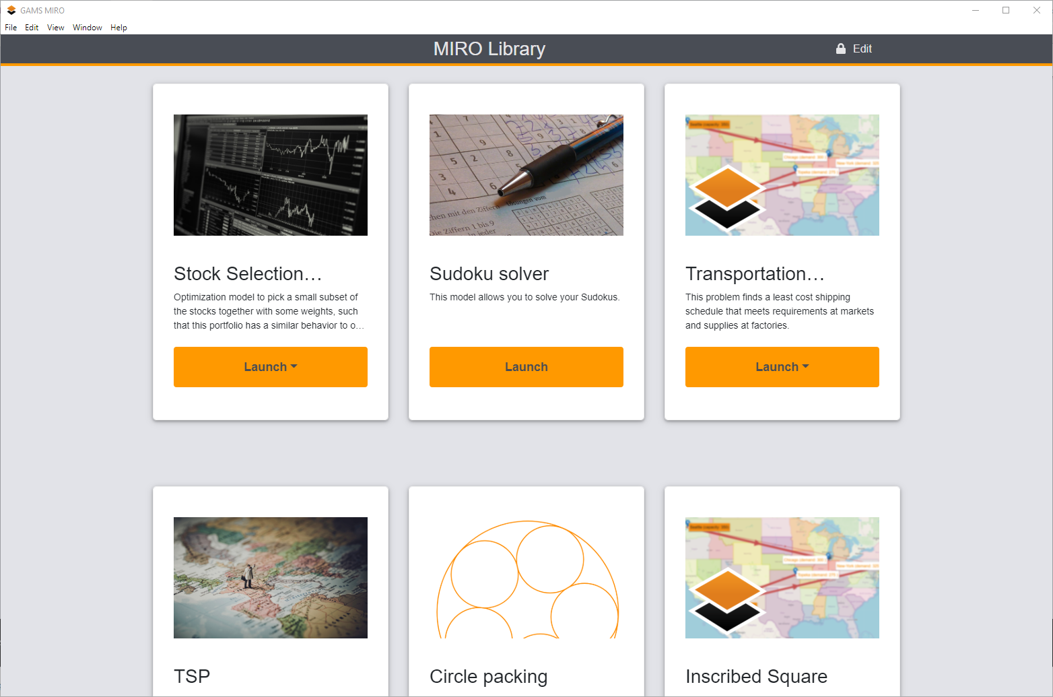Click the Edit button in header

tap(861, 48)
